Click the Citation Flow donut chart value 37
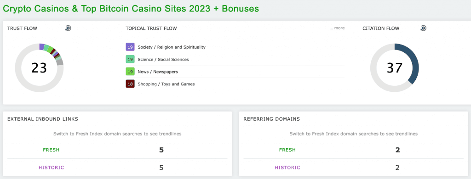 coord(394,68)
